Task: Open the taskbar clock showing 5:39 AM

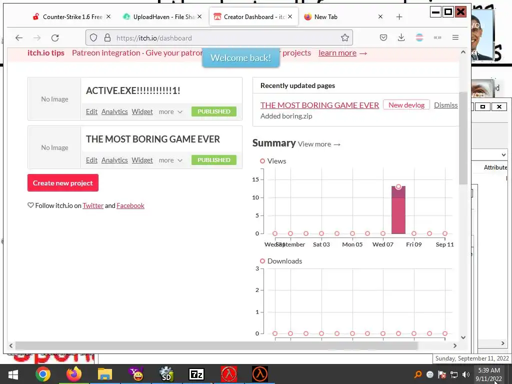Action: (489, 374)
